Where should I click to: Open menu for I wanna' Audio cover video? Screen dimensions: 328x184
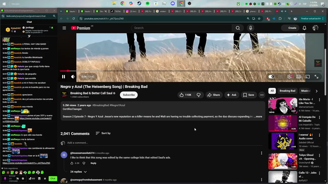(319, 135)
